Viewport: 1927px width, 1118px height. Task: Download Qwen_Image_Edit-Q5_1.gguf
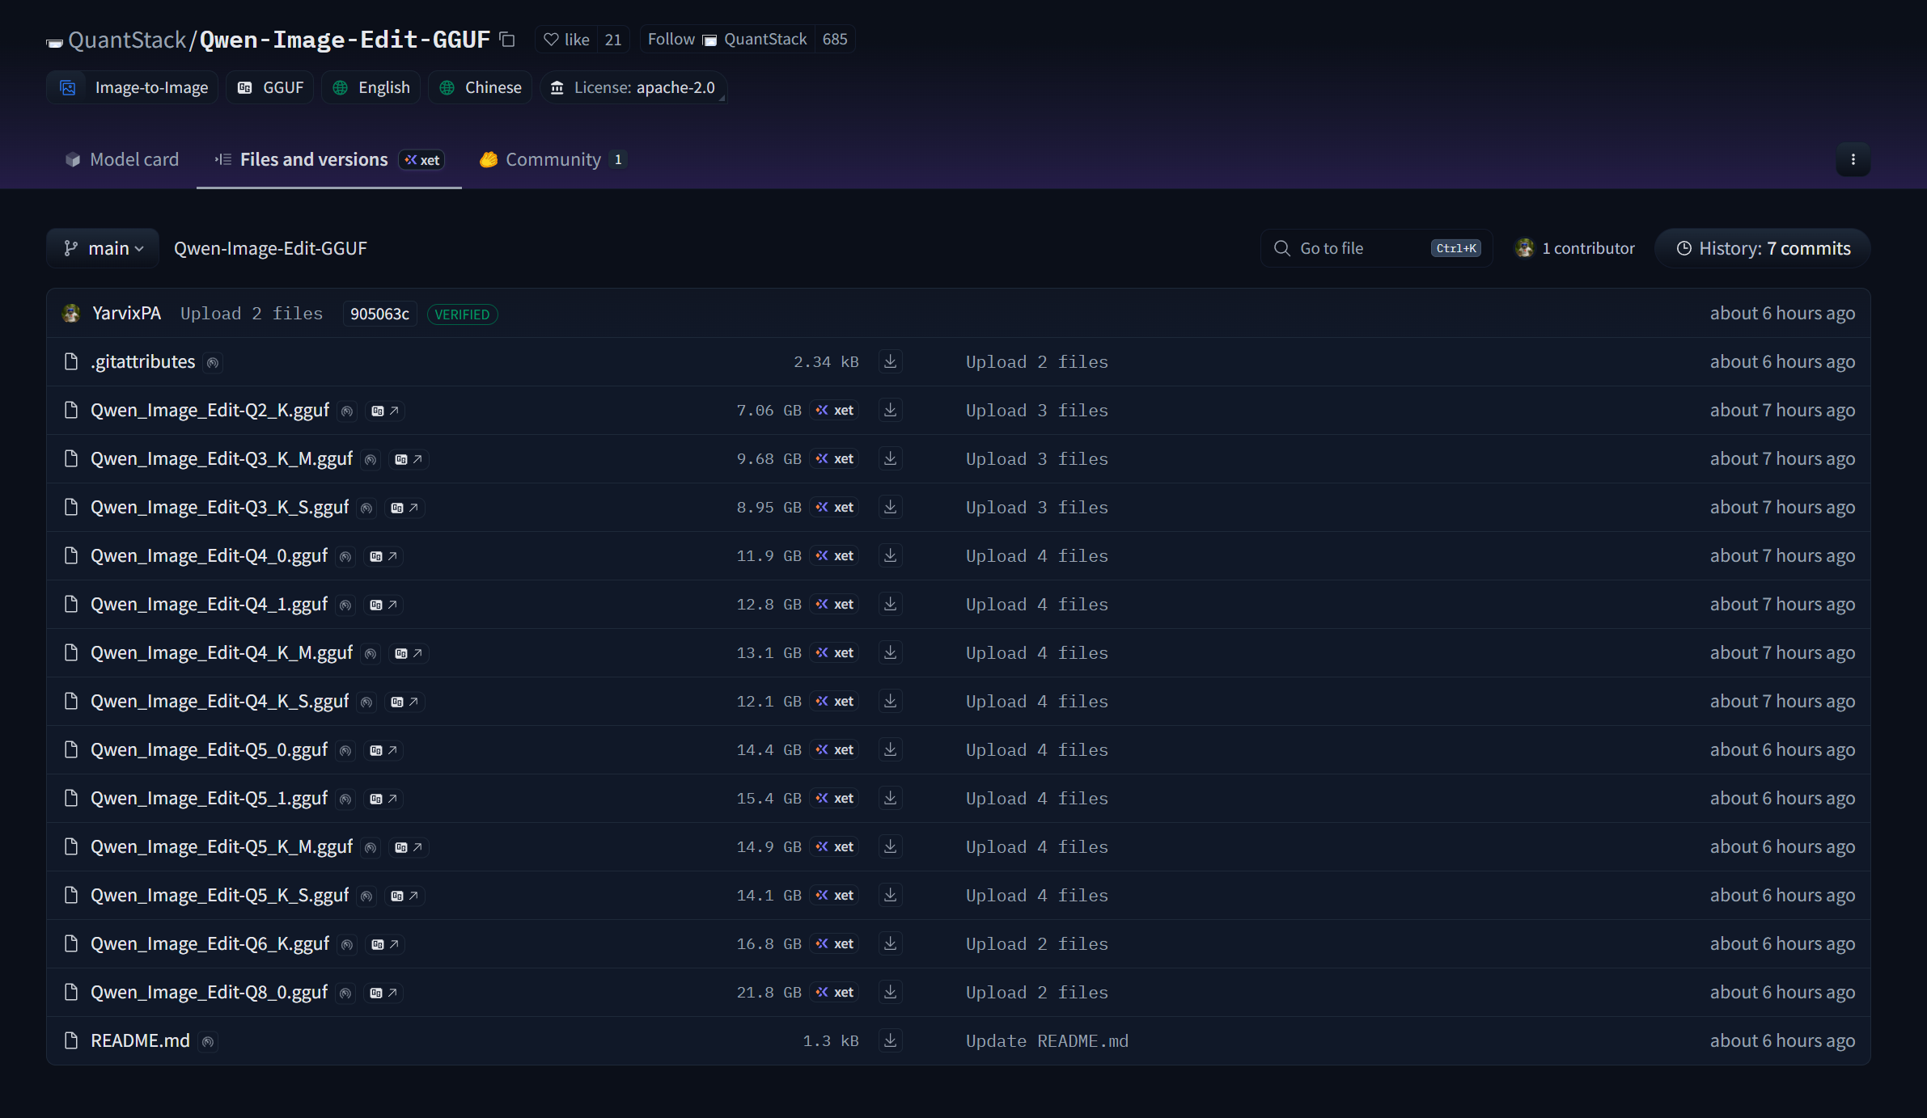891,798
